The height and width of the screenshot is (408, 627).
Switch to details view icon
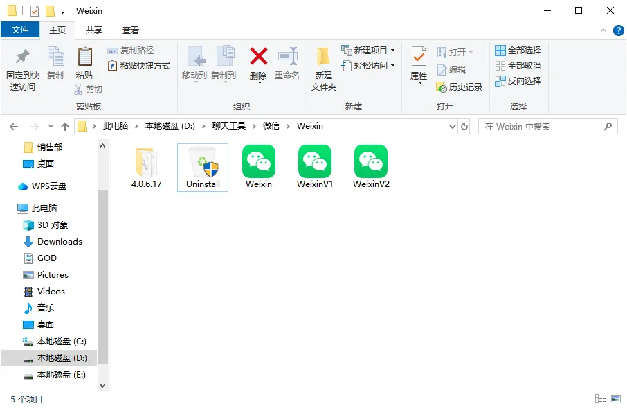(x=601, y=399)
